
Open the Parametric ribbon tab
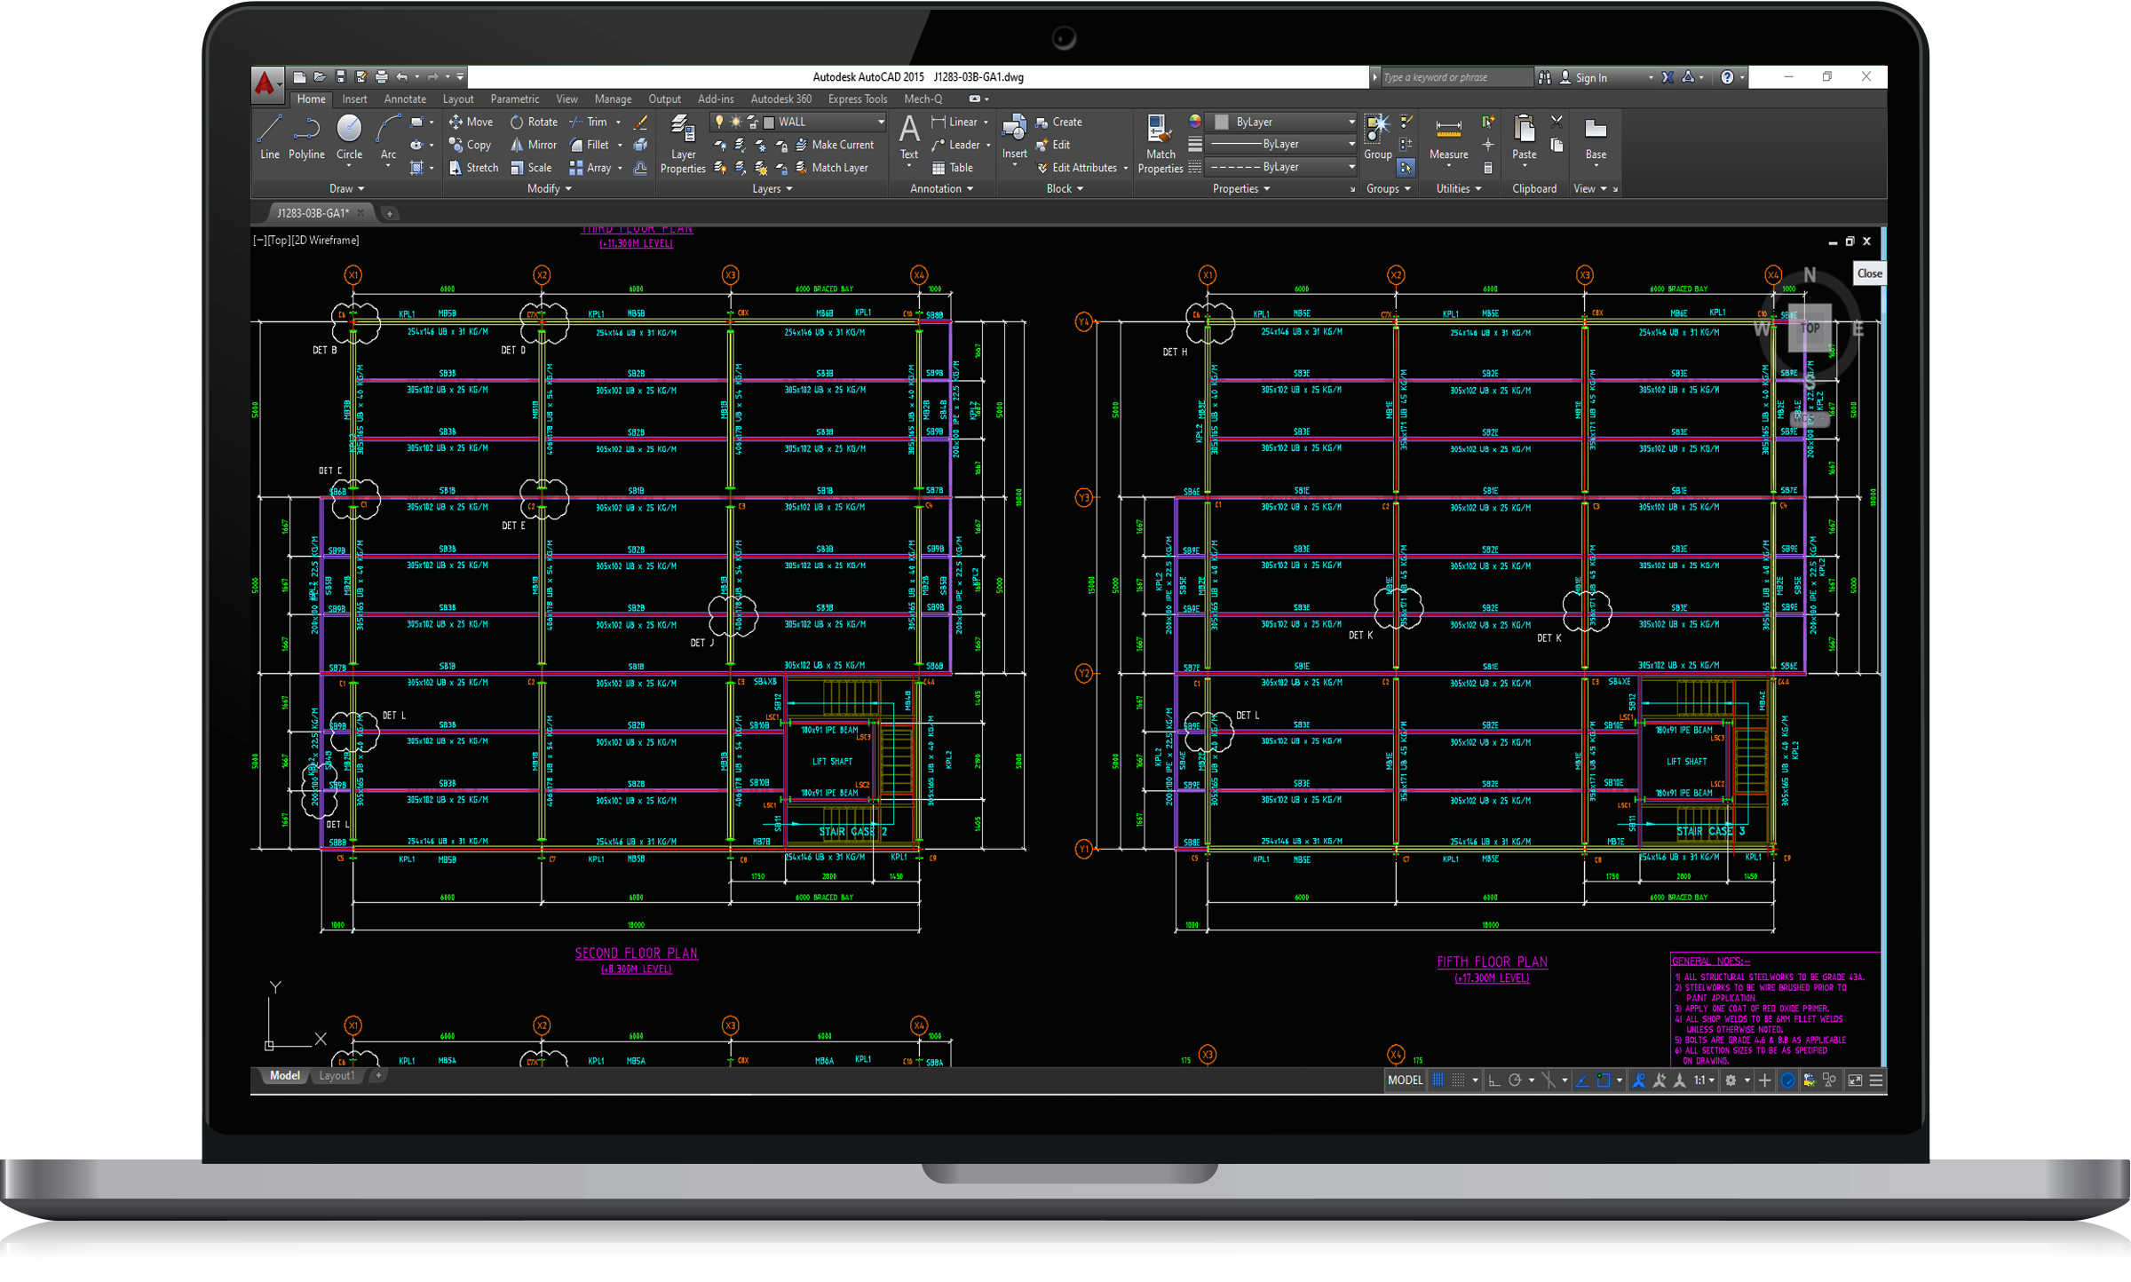(514, 99)
